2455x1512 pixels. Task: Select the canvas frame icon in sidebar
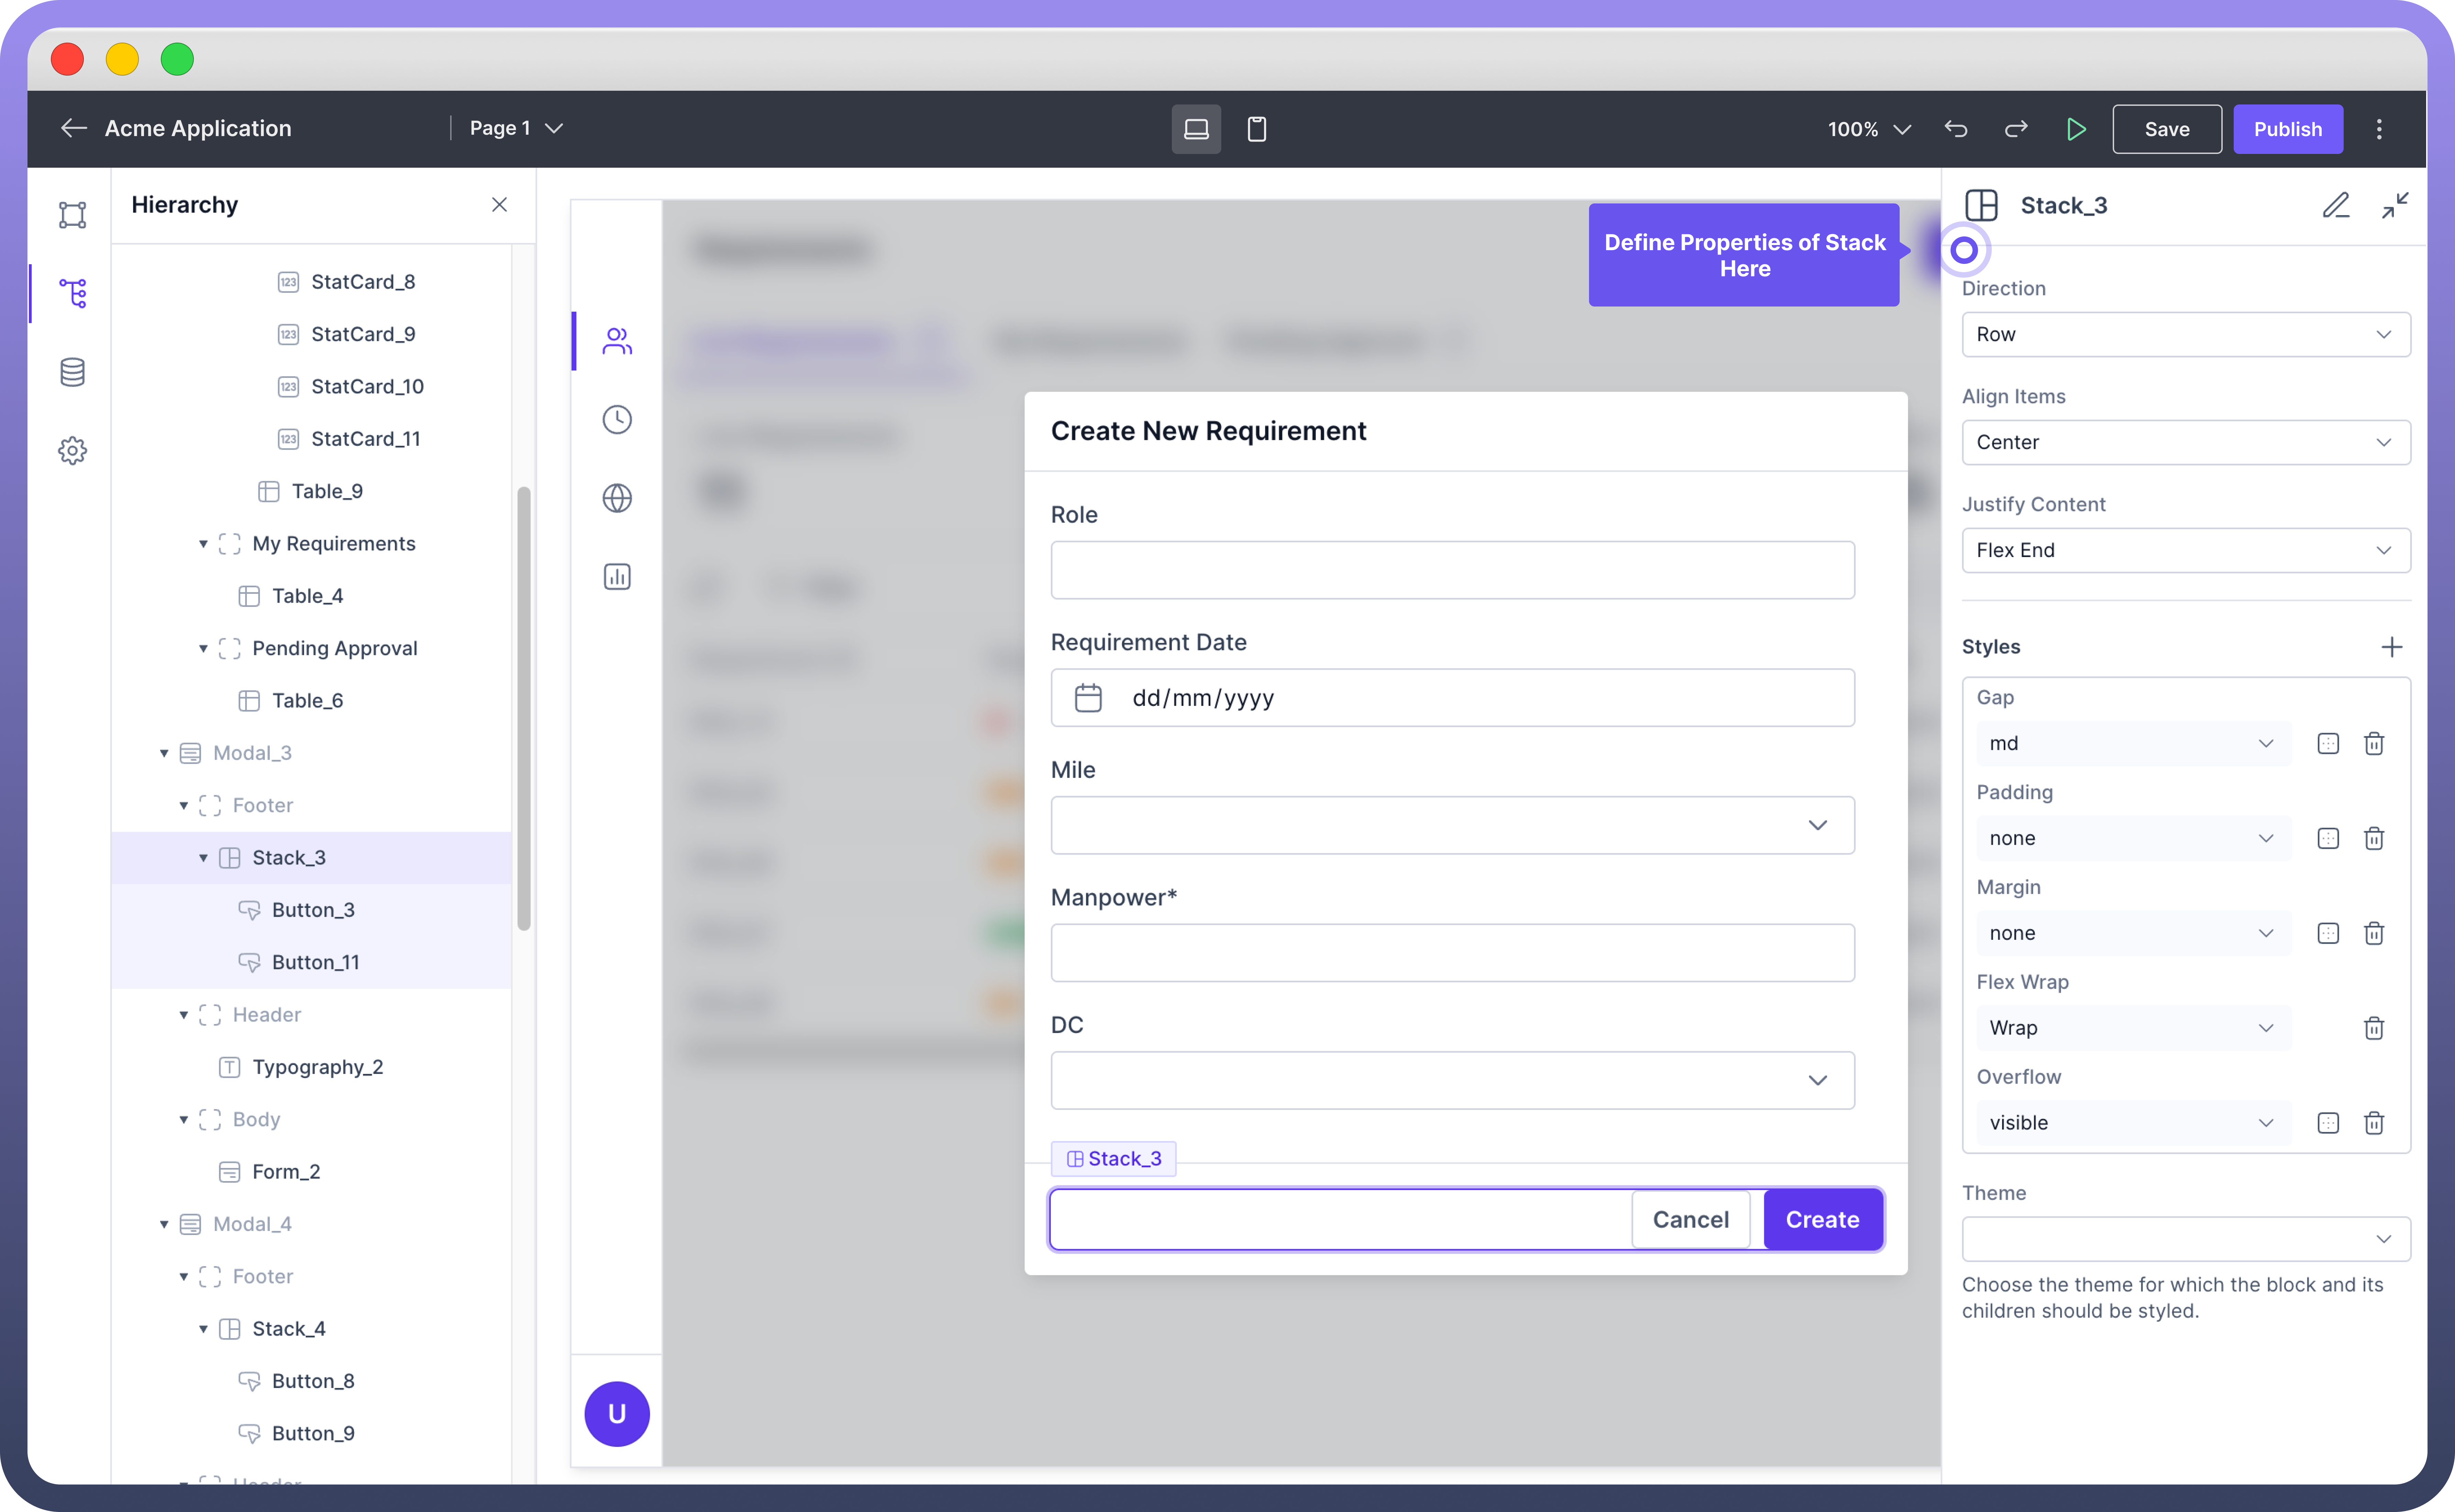tap(72, 215)
